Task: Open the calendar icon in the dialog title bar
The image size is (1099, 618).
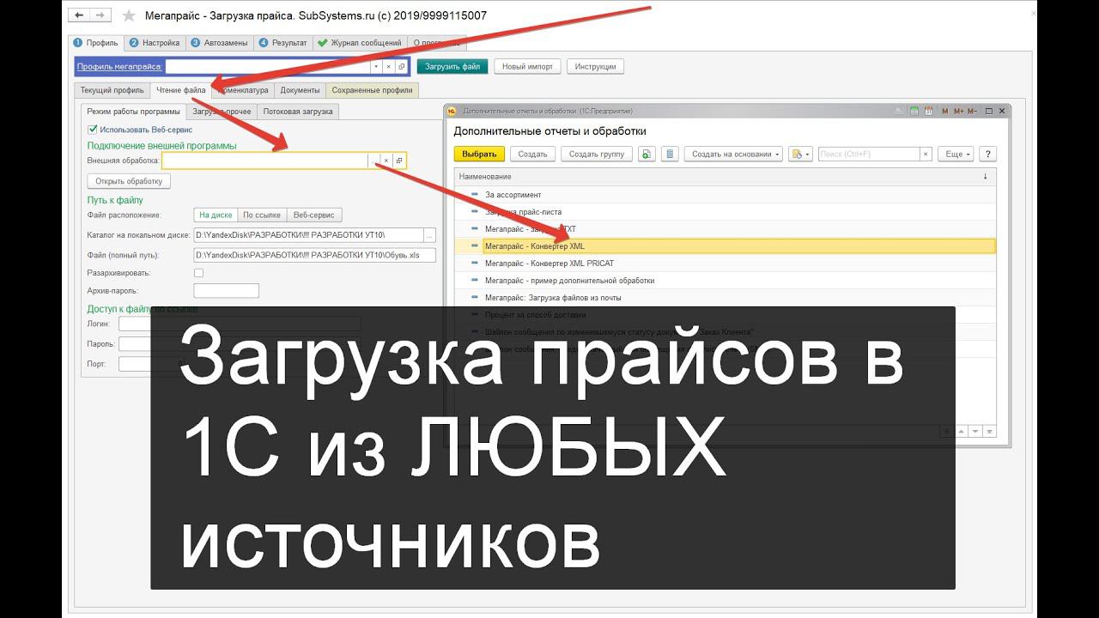Action: tap(928, 111)
